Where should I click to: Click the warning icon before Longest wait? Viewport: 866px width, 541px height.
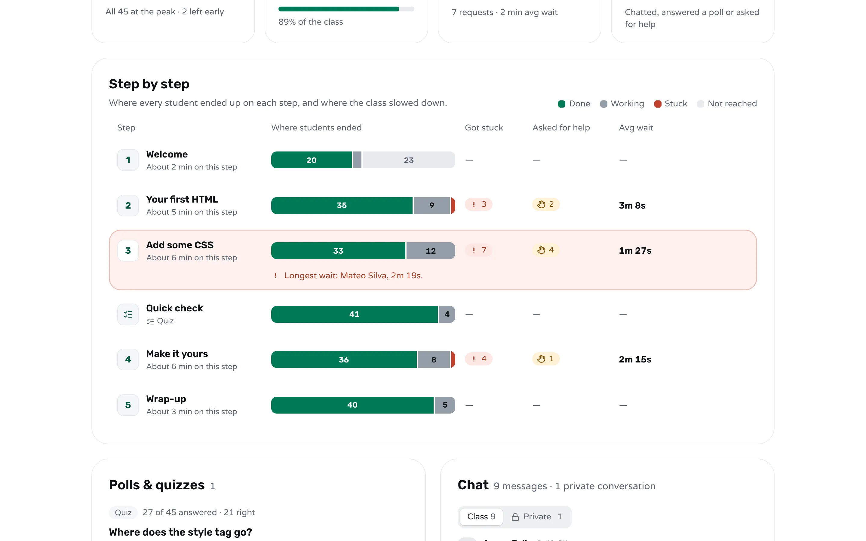point(275,276)
